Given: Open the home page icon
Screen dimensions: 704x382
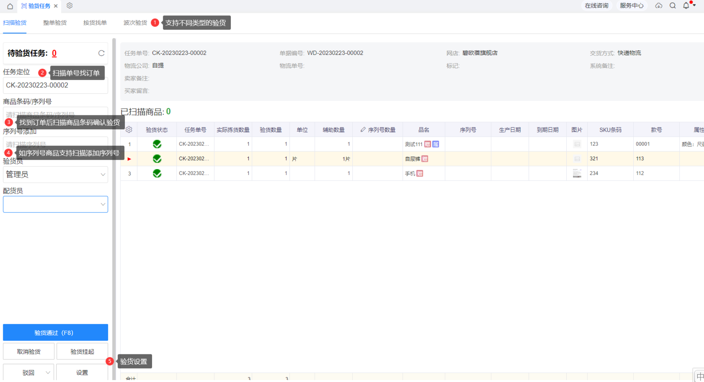Looking at the screenshot, I should pyautogui.click(x=10, y=6).
